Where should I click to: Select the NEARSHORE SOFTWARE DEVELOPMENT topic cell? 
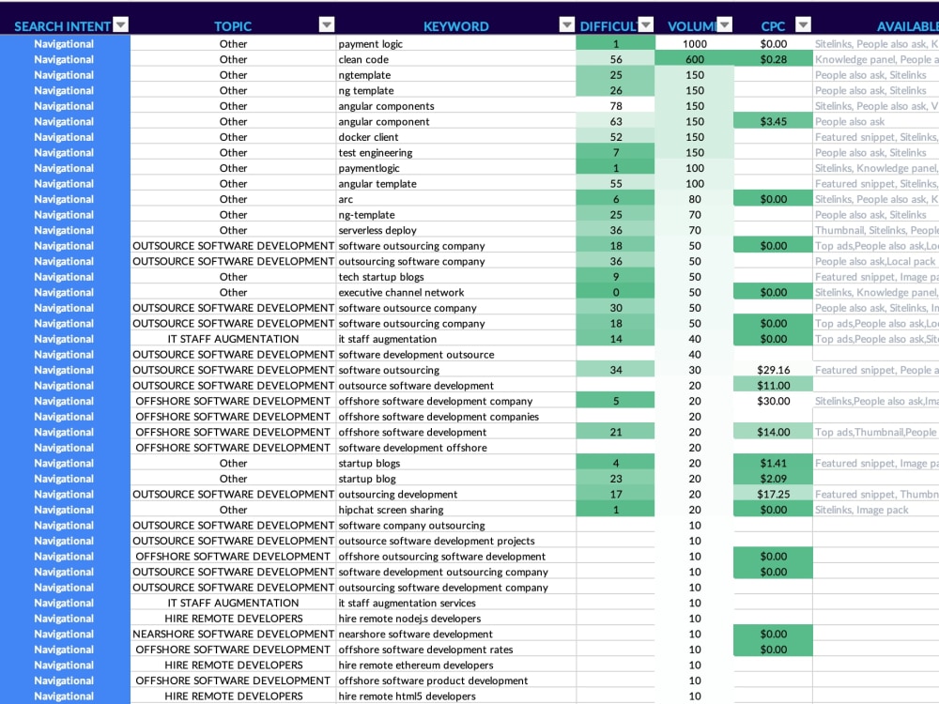(x=233, y=634)
